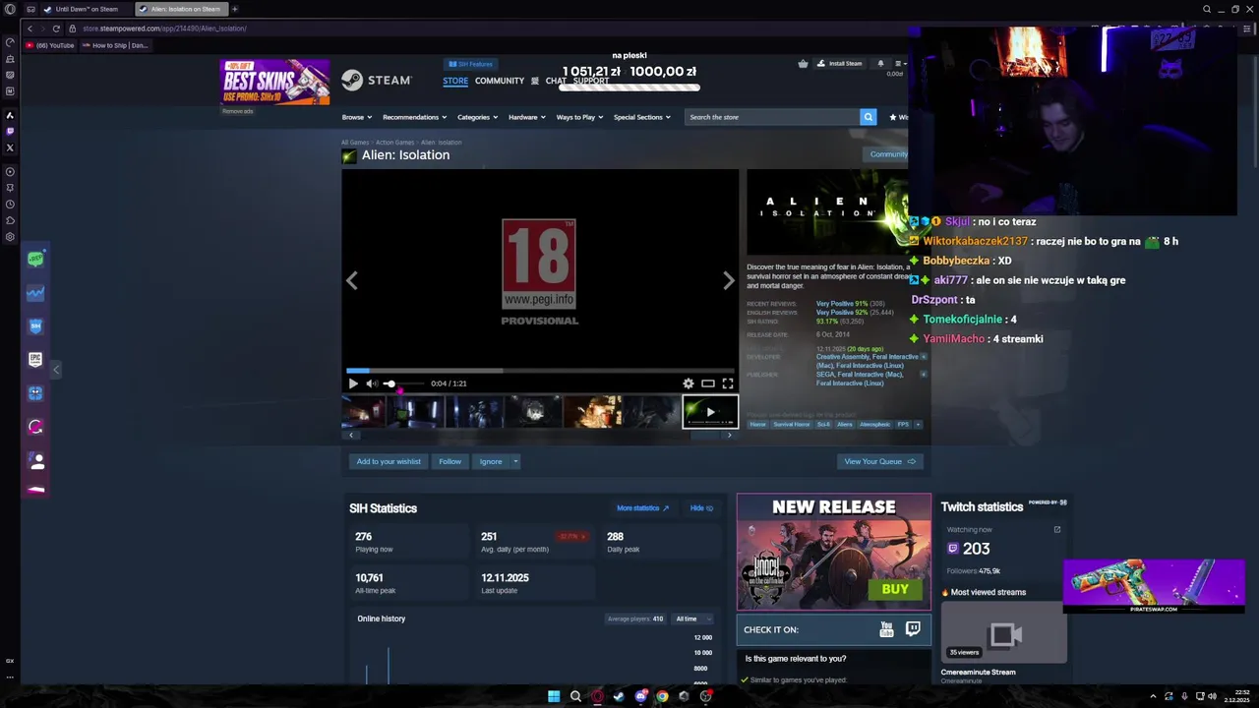Open Steam app in taskbar
Viewport: 1259px width, 708px height.
coord(619,696)
